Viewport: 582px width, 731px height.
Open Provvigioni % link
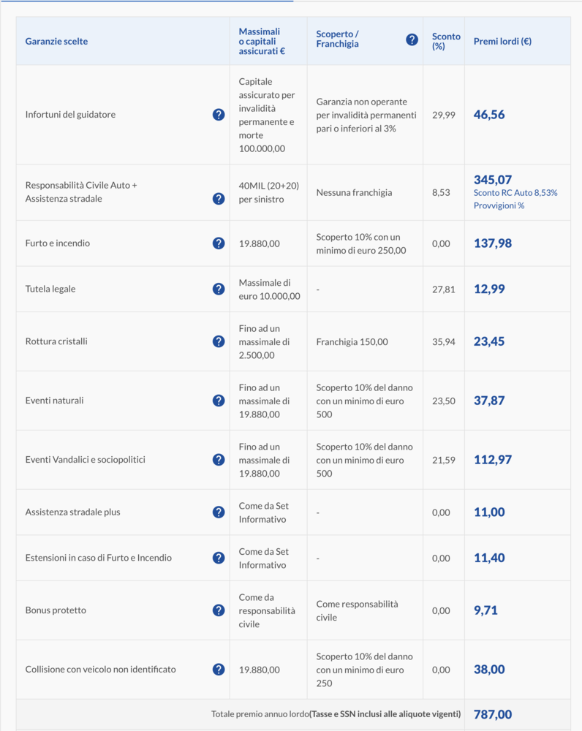[499, 205]
